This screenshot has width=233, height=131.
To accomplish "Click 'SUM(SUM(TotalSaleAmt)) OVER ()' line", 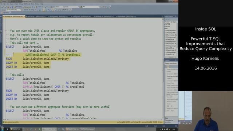I will (53, 87).
